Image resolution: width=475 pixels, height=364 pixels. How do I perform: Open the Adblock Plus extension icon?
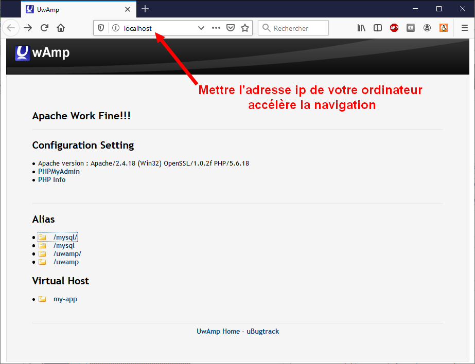pyautogui.click(x=394, y=28)
